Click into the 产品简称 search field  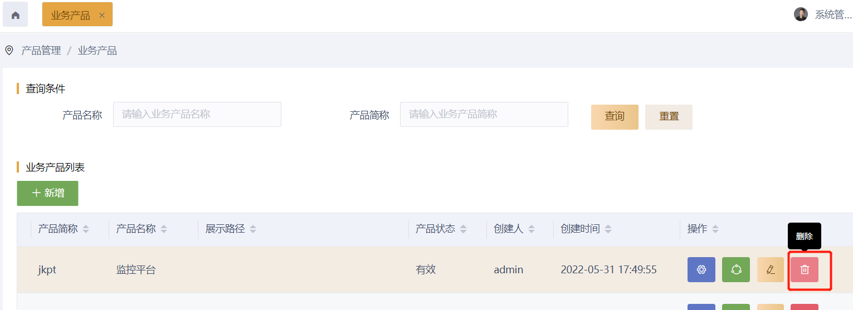pyautogui.click(x=484, y=114)
